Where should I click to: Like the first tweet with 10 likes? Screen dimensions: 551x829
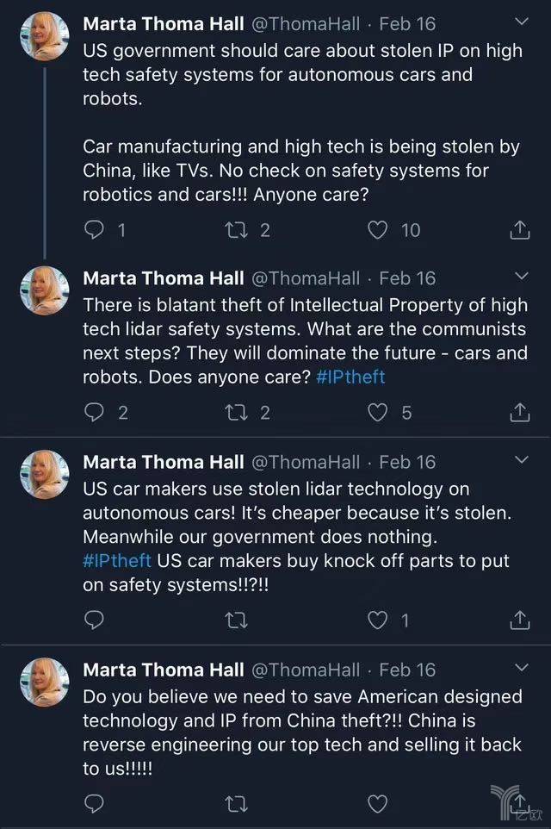377,229
